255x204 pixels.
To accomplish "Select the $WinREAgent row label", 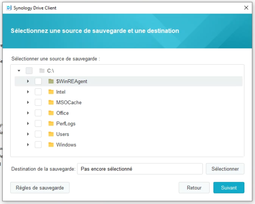I will click(72, 81).
